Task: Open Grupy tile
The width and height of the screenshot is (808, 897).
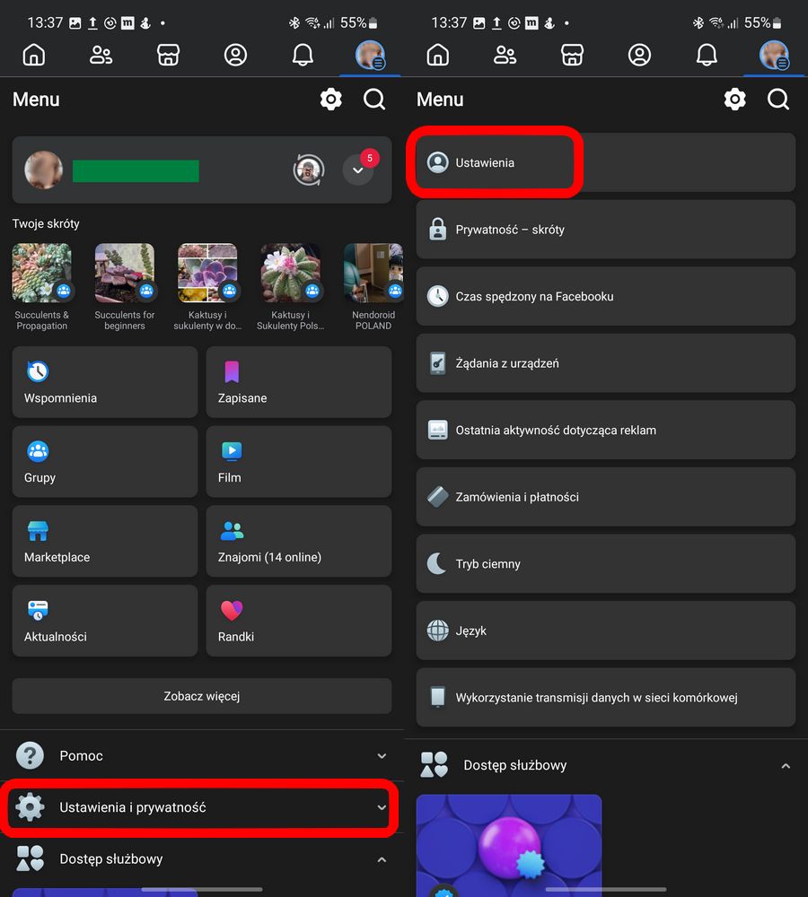Action: [105, 462]
